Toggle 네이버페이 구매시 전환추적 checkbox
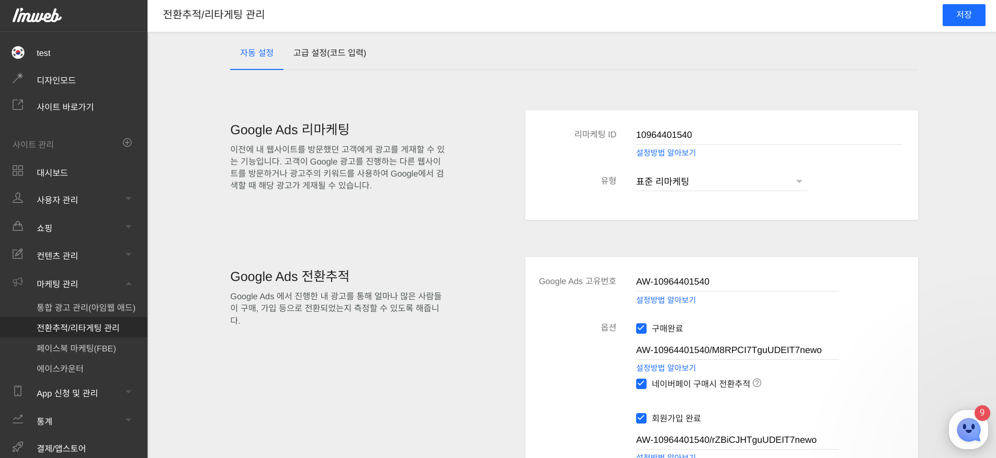The width and height of the screenshot is (996, 458). point(641,384)
